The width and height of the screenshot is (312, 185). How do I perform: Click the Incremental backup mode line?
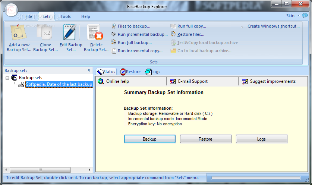168,119
